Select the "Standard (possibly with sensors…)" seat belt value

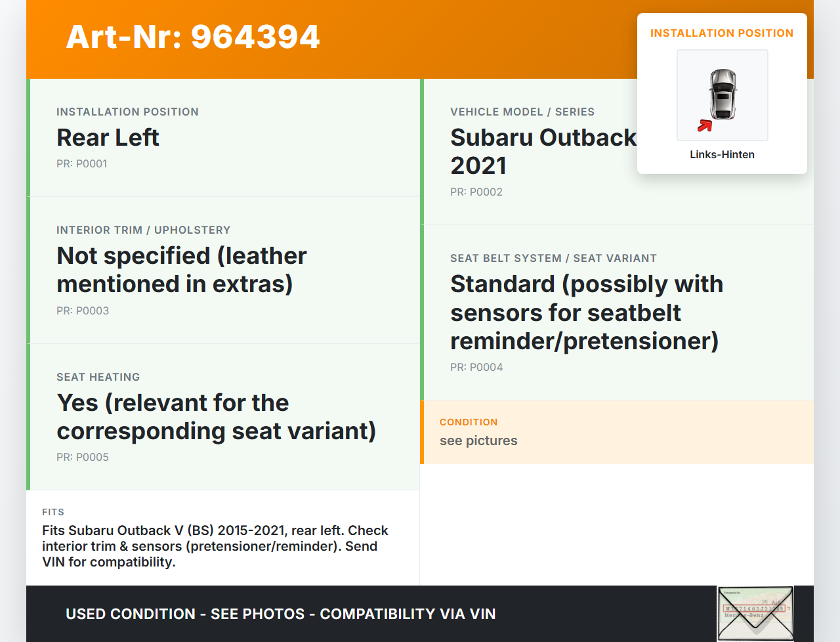tap(587, 312)
